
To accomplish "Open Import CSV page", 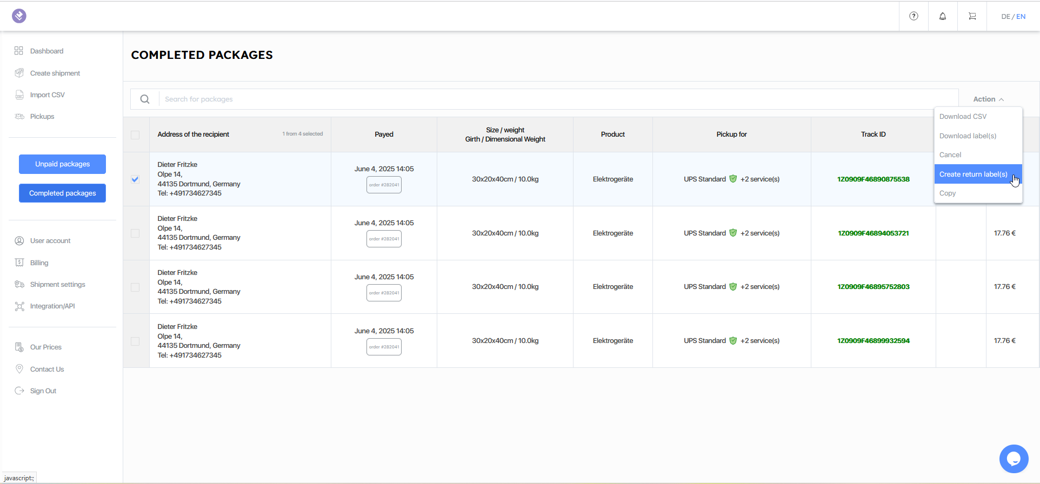I will point(48,95).
